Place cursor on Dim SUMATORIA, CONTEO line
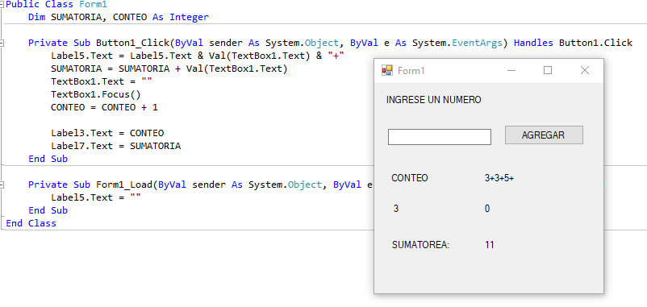 click(x=119, y=17)
